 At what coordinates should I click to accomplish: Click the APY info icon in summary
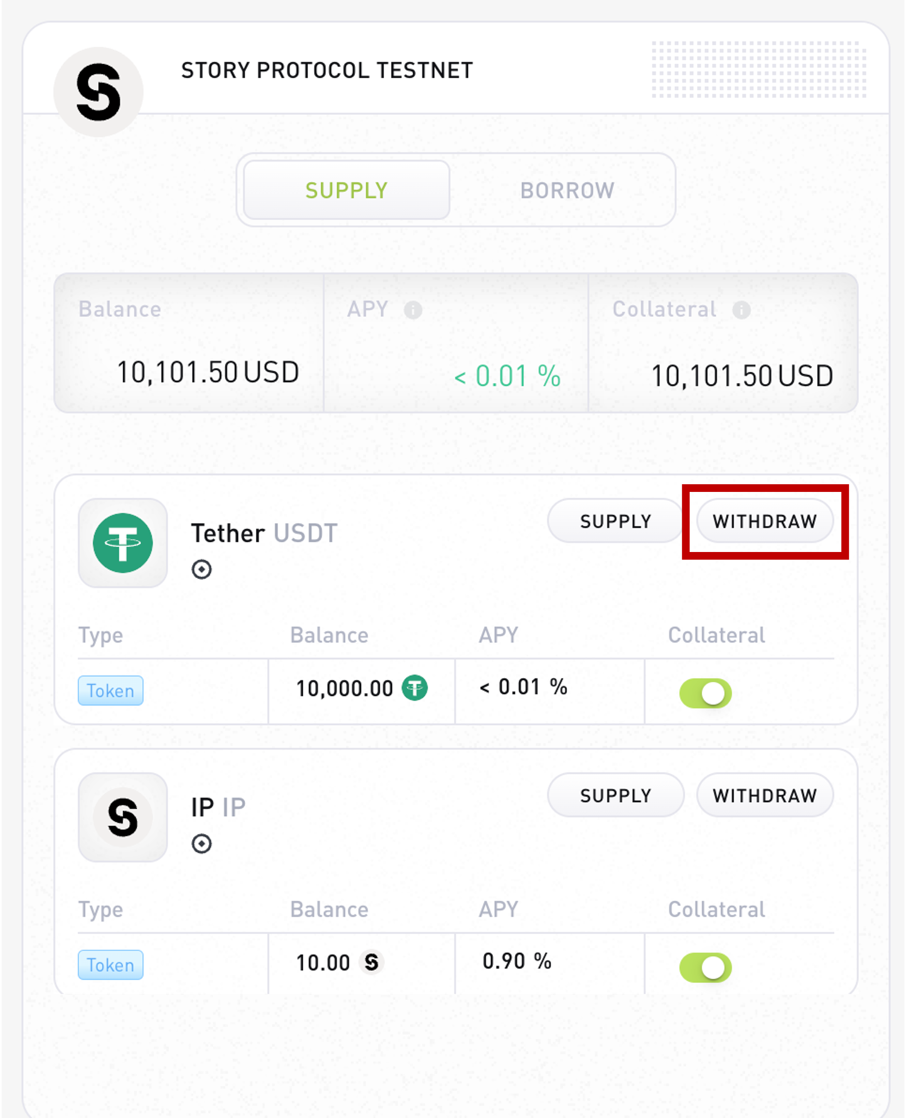click(413, 310)
